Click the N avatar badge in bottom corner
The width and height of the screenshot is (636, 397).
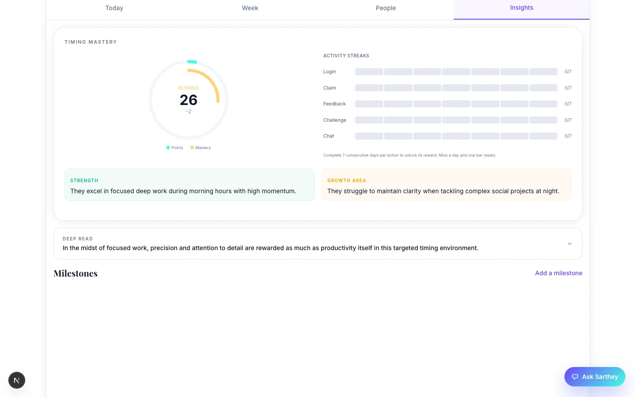17,380
